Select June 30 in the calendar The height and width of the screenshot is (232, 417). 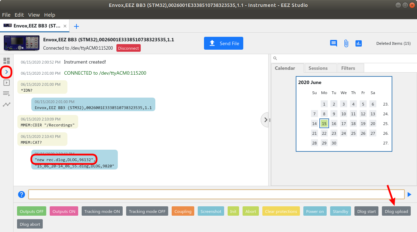tap(334, 143)
